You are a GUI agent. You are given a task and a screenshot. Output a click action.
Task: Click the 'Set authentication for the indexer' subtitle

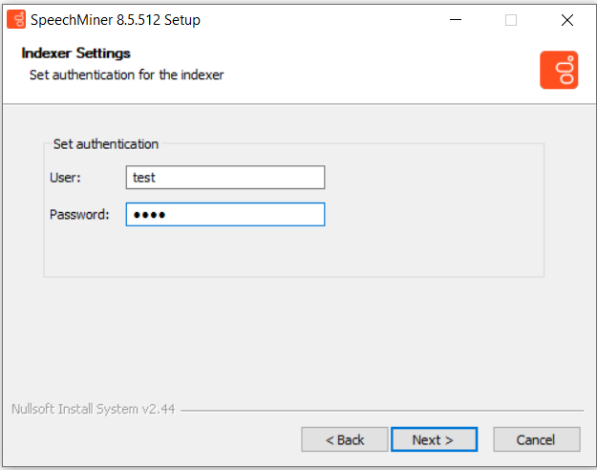(126, 75)
